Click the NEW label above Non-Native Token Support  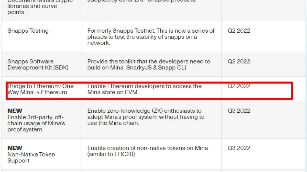[x=15, y=148]
